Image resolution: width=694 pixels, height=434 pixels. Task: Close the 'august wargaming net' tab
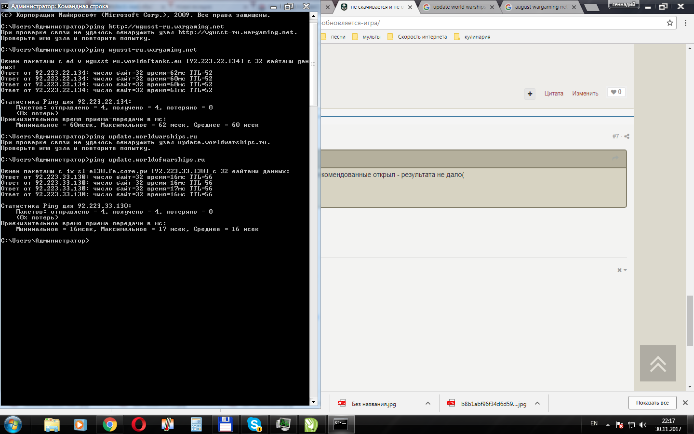tap(574, 7)
